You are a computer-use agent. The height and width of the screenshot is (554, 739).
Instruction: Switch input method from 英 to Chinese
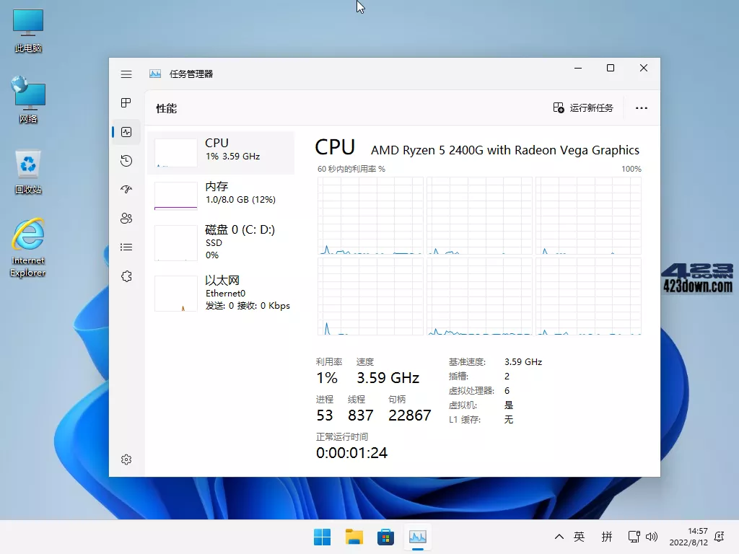tap(578, 537)
